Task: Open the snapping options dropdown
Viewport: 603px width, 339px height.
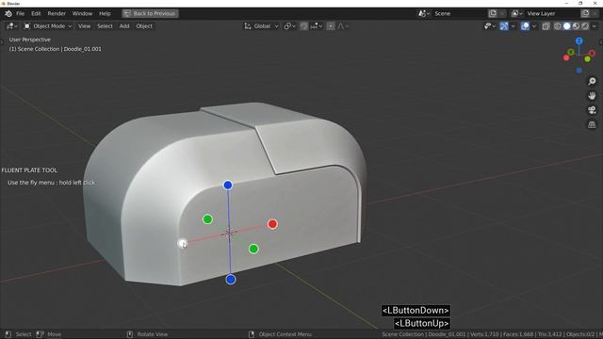Action: [317, 26]
